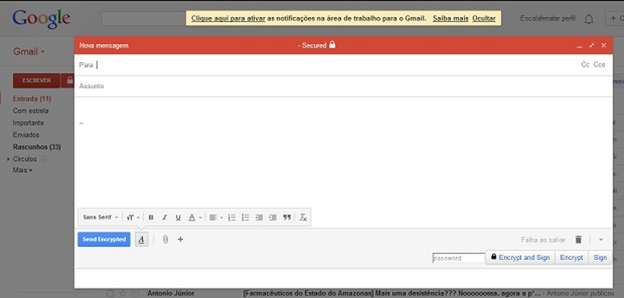Toggle italic formatting in the compose toolbar
This screenshot has height=298, width=624.
(x=164, y=218)
